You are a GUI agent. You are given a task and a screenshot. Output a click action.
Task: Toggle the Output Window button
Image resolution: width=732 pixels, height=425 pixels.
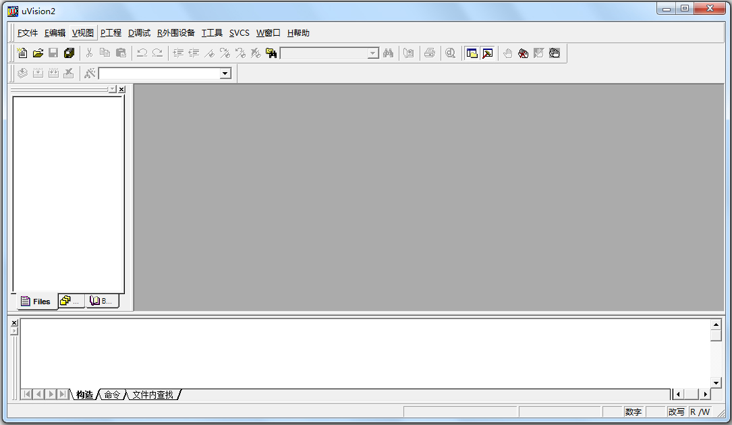pos(488,53)
